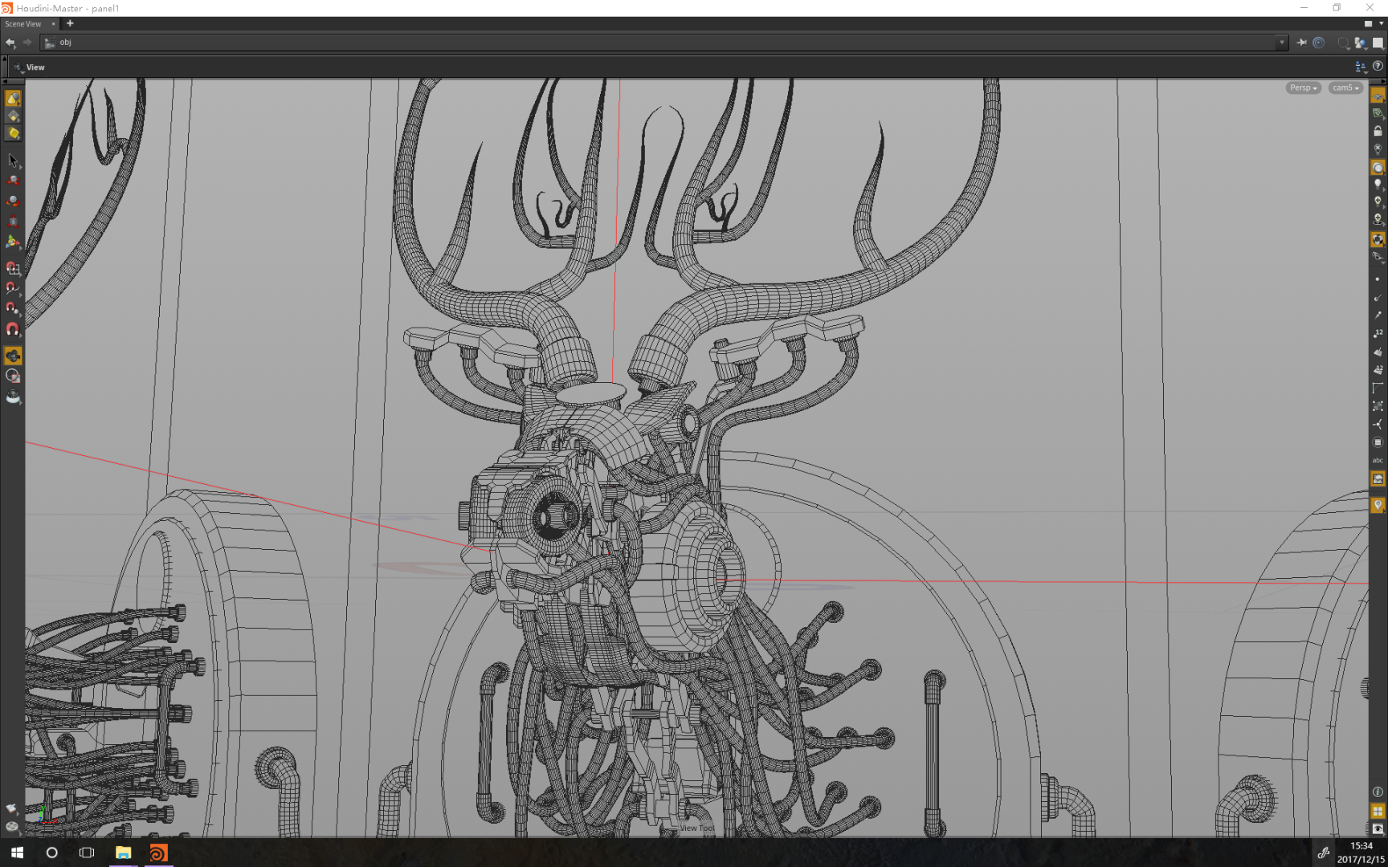1388x867 pixels.
Task: Collapse the left toolbar arrow
Action: click(6, 81)
